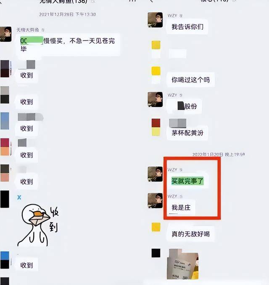Tap WZY's avatar beside 我是庄
Viewport: 269px width, 285px height.
(155, 201)
